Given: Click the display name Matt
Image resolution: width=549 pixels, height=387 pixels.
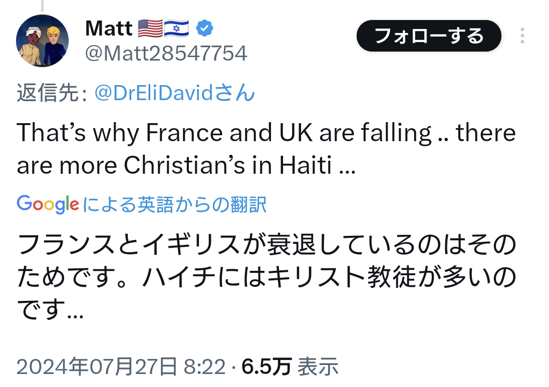Looking at the screenshot, I should pyautogui.click(x=109, y=29).
